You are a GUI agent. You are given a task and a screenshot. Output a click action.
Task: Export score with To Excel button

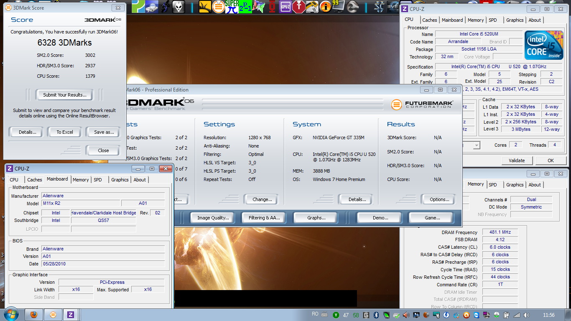click(65, 132)
